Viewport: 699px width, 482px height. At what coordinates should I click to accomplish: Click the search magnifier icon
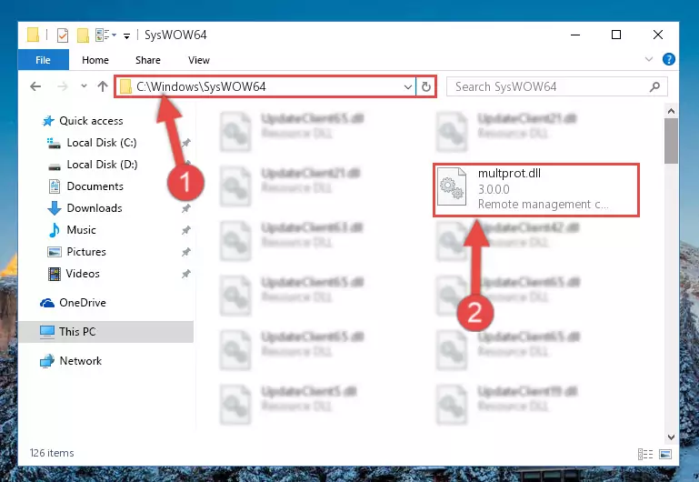click(654, 86)
